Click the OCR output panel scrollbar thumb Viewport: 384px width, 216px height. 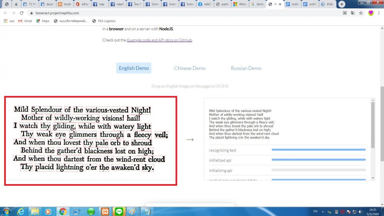coord(373,125)
